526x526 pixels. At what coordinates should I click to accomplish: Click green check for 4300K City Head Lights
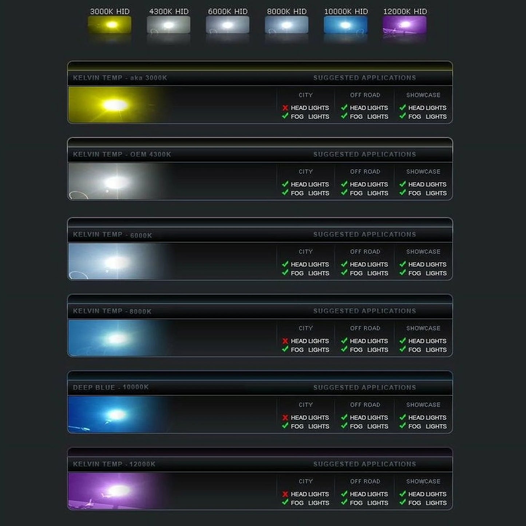285,184
